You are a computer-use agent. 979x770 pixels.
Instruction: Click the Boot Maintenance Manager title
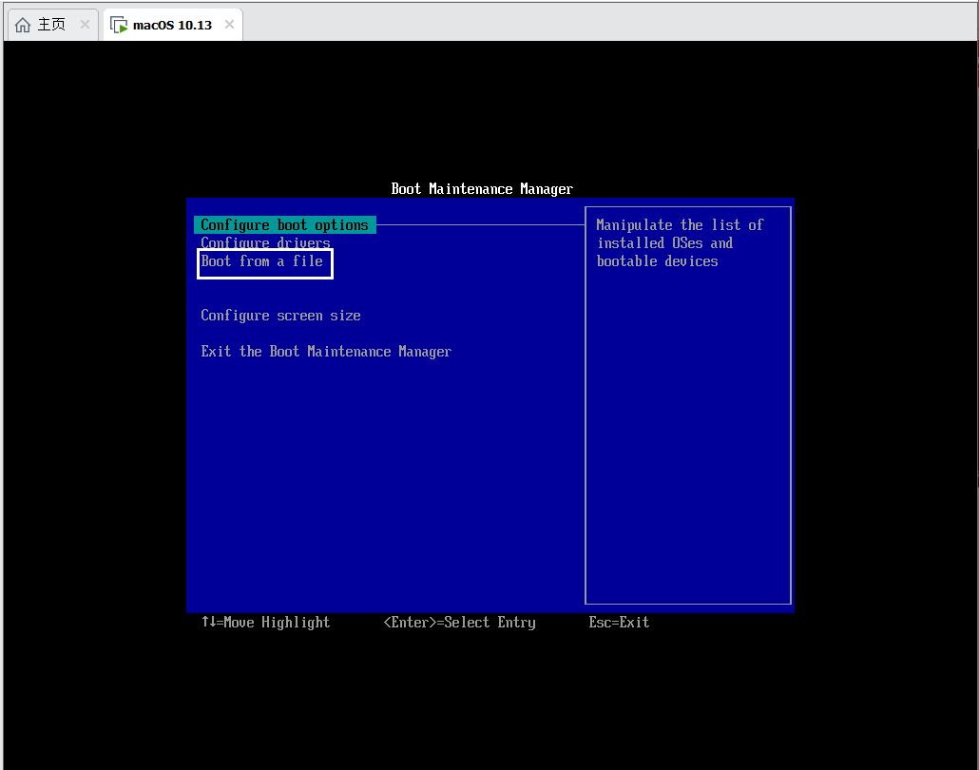click(481, 188)
